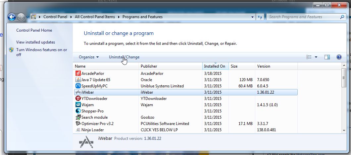This screenshot has width=351, height=155.
Task: Sort by the Name column header
Action: pos(106,66)
